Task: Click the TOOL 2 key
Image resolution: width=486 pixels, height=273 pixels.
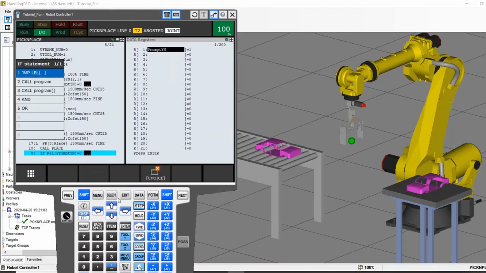Action: [125, 246]
